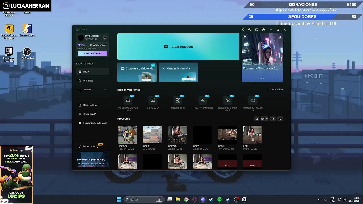Open 'De videos largos a cortos' tool
Viewport: 363px width, 204px height.
pyautogui.click(x=128, y=103)
